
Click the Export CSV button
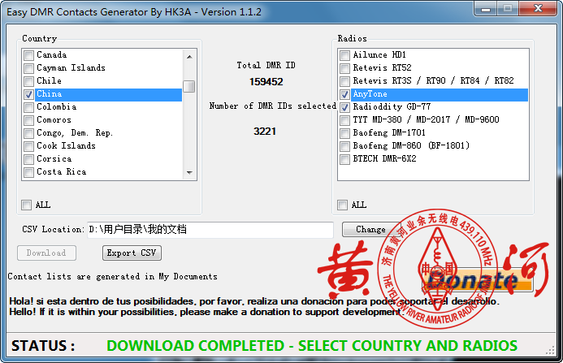pyautogui.click(x=132, y=253)
